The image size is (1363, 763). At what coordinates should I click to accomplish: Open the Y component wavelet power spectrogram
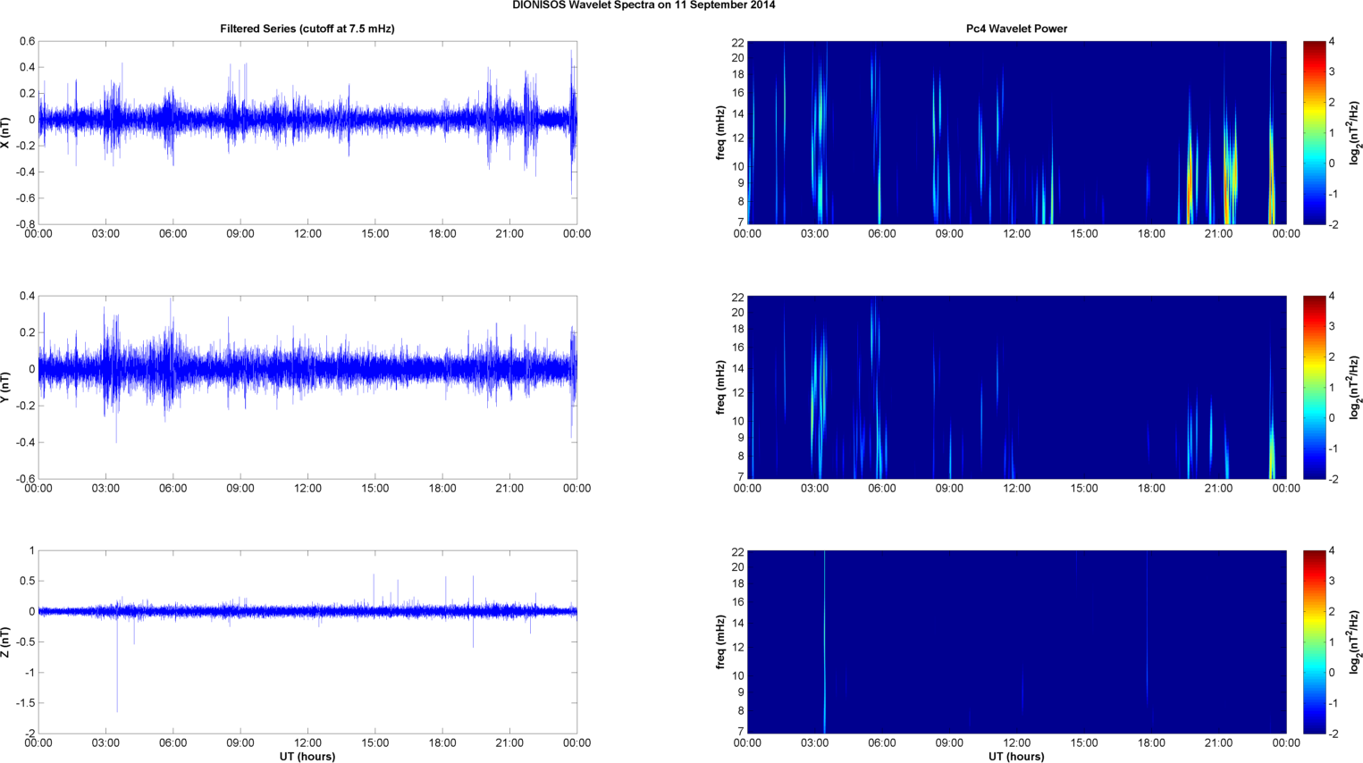click(x=1016, y=387)
